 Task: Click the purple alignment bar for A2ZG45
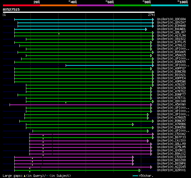83,167
